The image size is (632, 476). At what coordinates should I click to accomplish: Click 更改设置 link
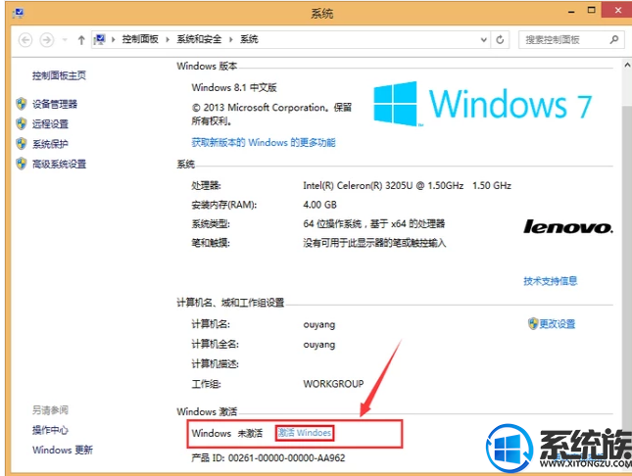click(x=557, y=323)
